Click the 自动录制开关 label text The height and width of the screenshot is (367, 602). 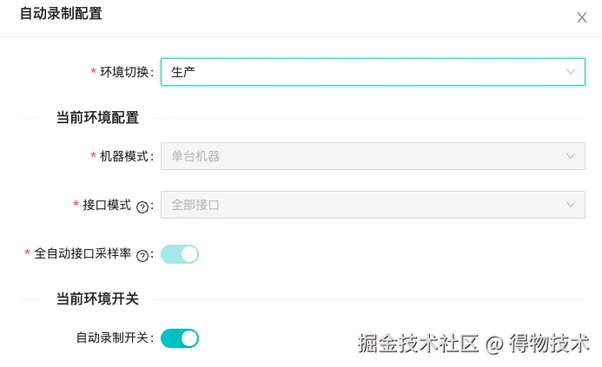click(113, 338)
